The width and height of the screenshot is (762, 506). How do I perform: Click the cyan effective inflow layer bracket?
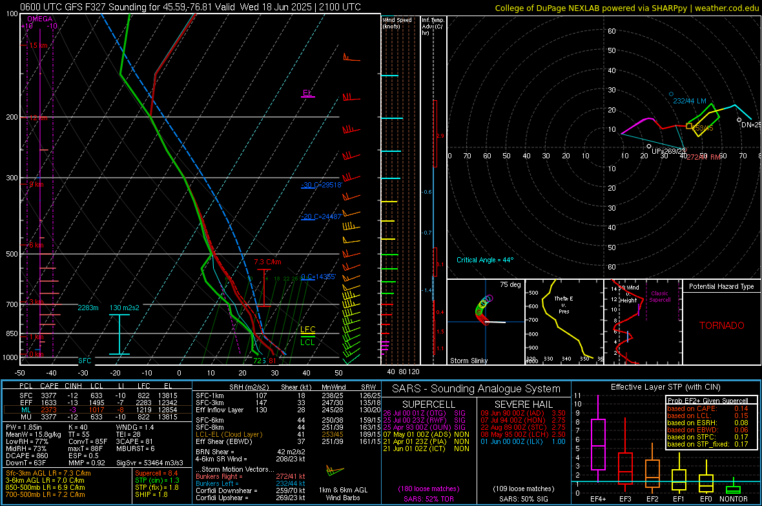[119, 334]
